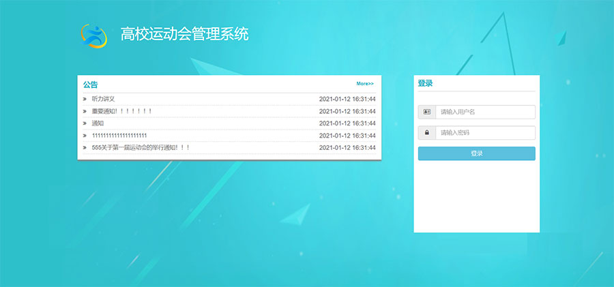Open the 重要通知!!!!!! announcement
The width and height of the screenshot is (614, 287).
click(121, 111)
